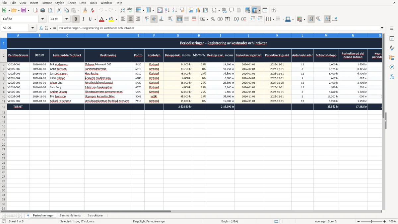Open the Name Box dropdown arrow
The width and height of the screenshot is (398, 224).
(33, 28)
